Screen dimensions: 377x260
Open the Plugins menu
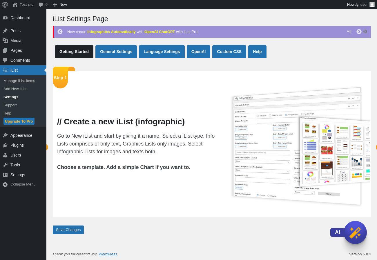[17, 145]
